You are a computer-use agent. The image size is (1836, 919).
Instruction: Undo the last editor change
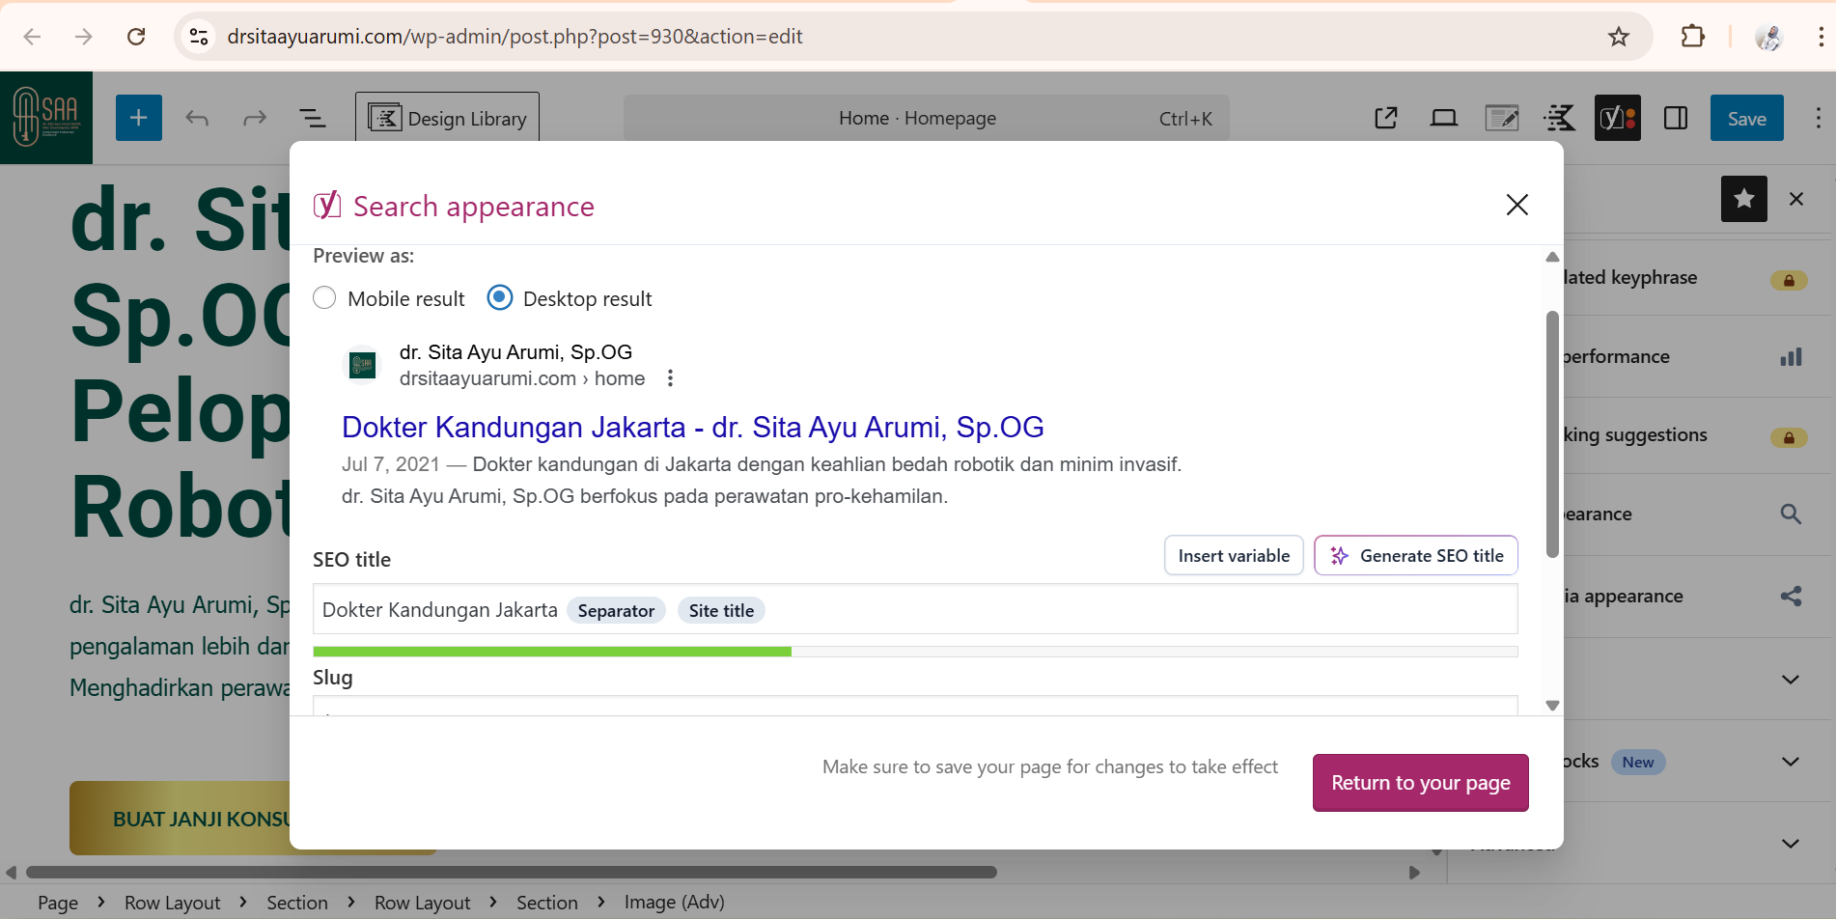click(197, 118)
